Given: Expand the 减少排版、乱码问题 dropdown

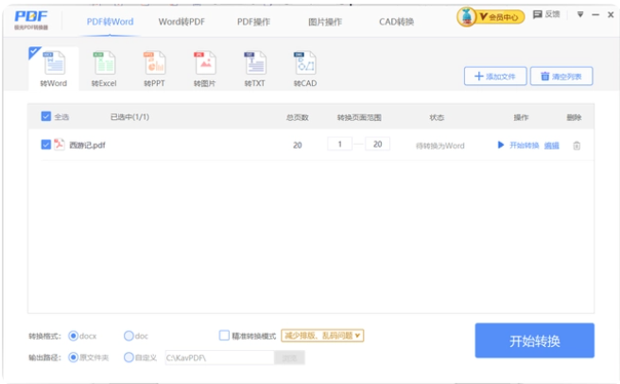Looking at the screenshot, I should [x=322, y=335].
